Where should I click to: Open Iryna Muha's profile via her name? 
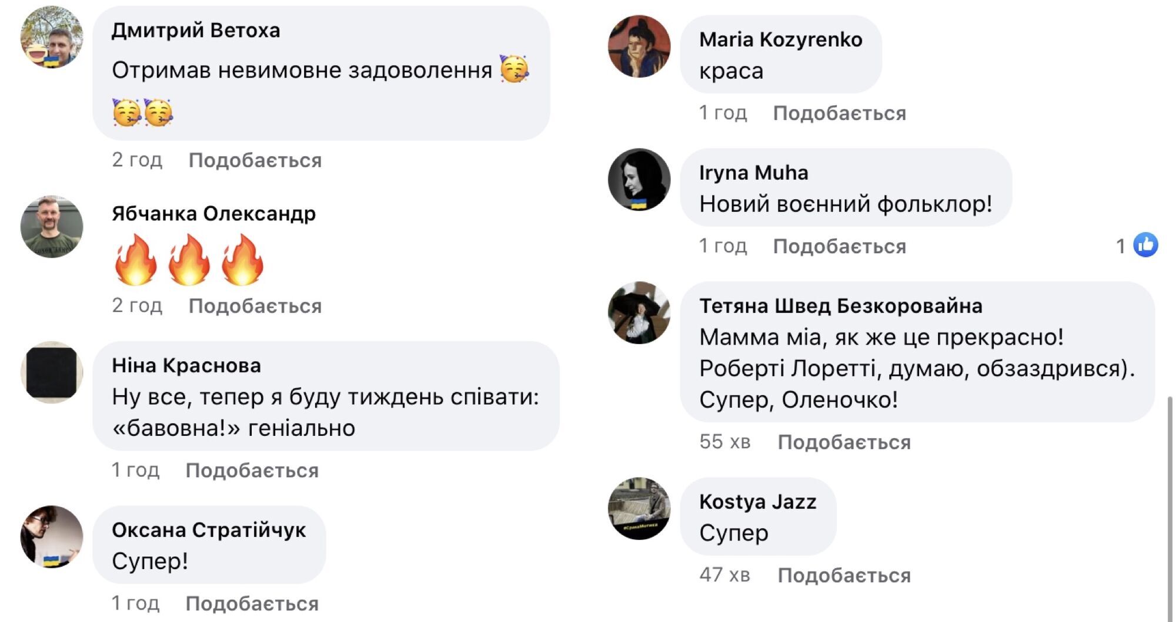pyautogui.click(x=753, y=173)
